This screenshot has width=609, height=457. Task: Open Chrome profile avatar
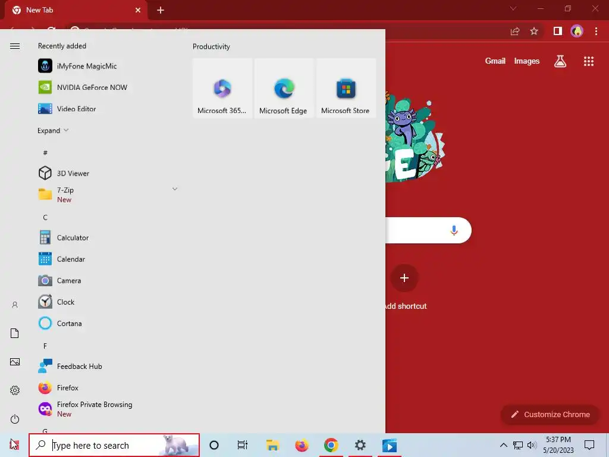coord(577,31)
